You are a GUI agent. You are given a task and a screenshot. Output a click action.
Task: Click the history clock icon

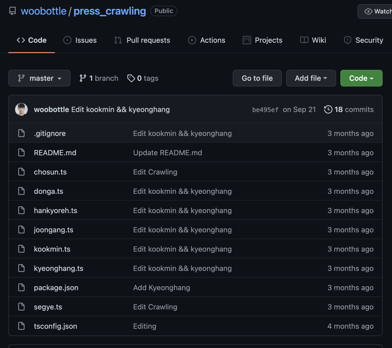point(328,109)
